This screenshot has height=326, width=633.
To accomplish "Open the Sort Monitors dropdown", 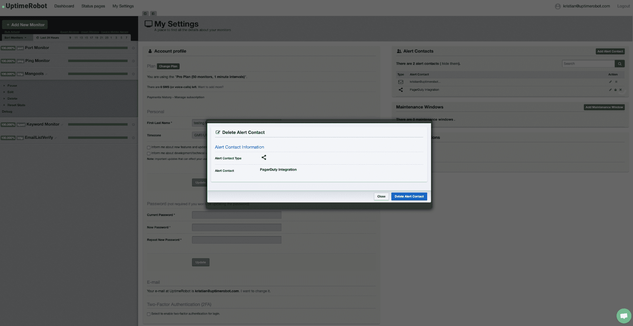I will (17, 37).
